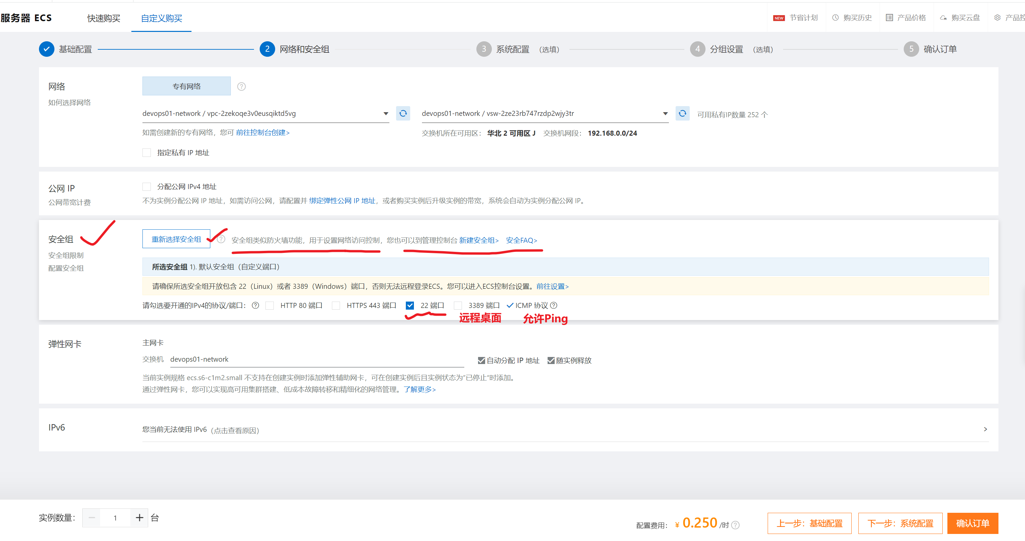1025x541 pixels.
Task: Click help icon next to ICMP 协议
Action: tap(553, 305)
